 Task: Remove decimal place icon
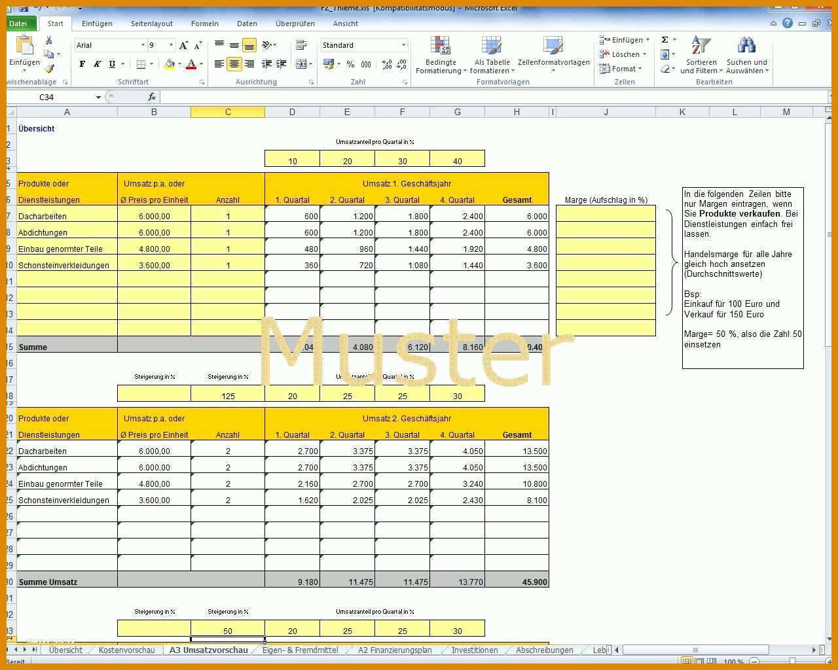(x=402, y=64)
